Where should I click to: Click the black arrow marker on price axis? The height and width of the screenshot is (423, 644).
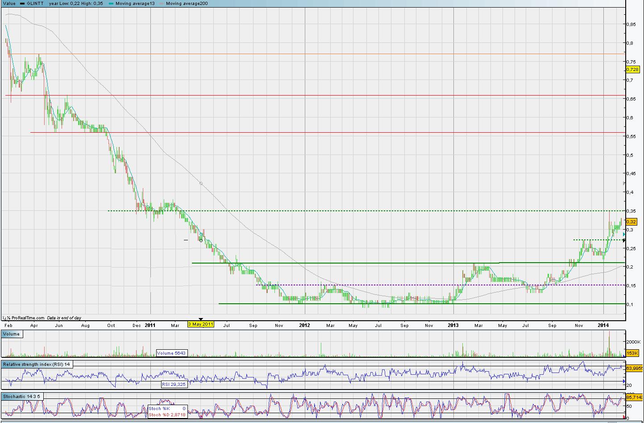(x=624, y=240)
